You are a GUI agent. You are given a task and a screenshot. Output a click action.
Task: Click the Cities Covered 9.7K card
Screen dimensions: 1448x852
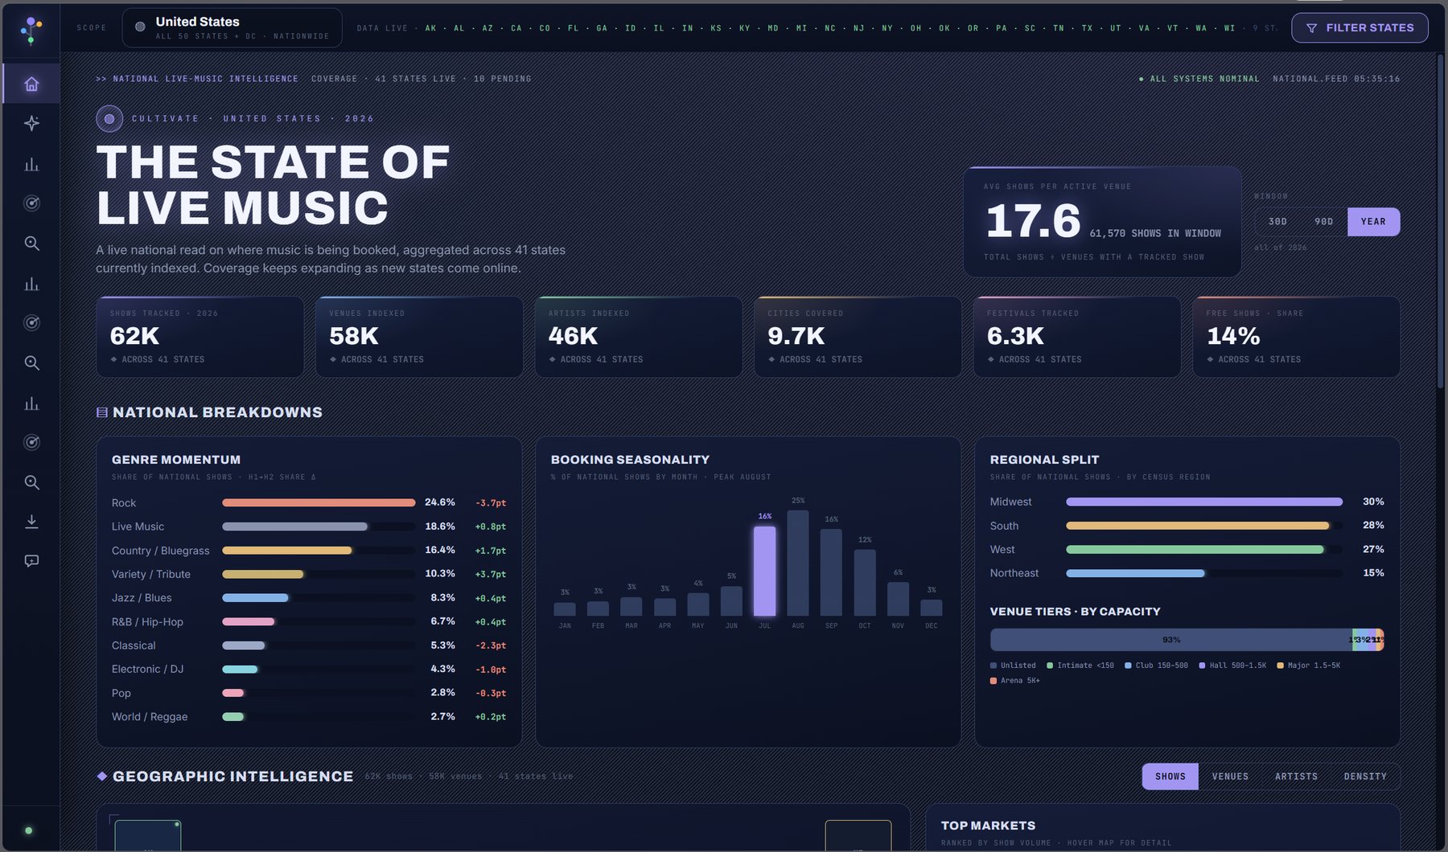(858, 337)
